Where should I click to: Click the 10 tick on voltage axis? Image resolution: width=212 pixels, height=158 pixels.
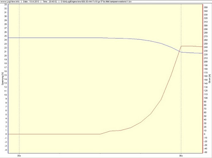coord(5,95)
